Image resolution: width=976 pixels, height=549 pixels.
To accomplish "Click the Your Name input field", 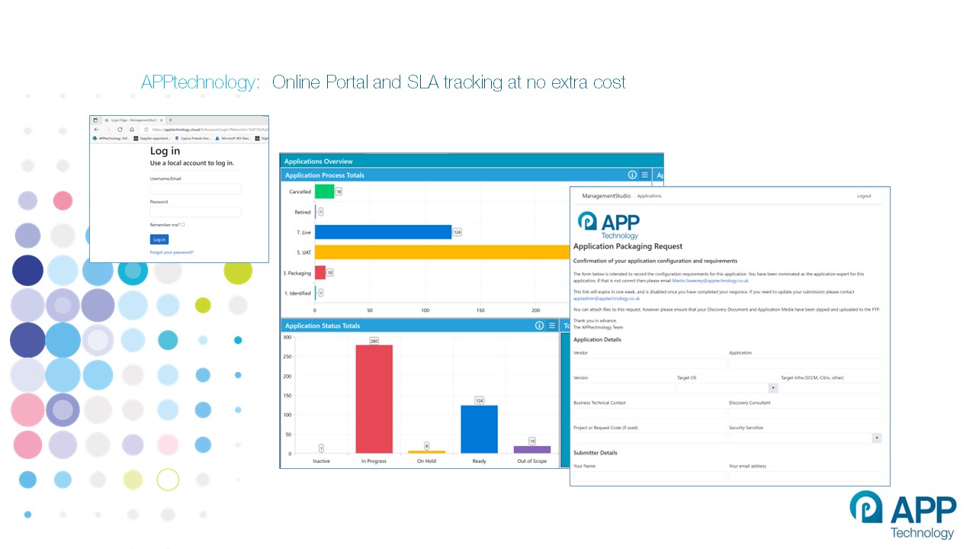I will [650, 477].
